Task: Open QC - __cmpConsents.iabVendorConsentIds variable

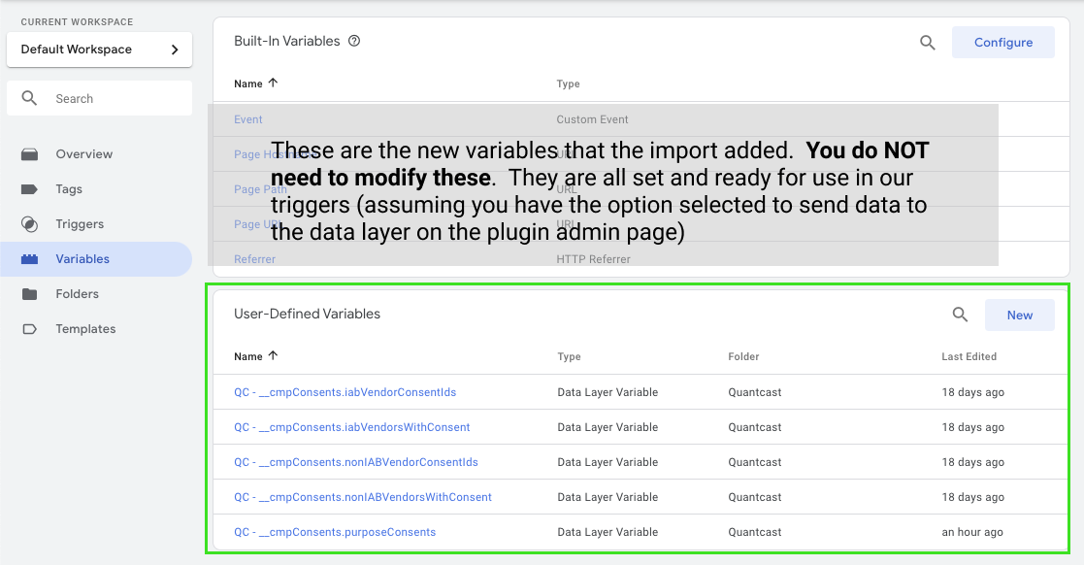Action: [x=345, y=392]
